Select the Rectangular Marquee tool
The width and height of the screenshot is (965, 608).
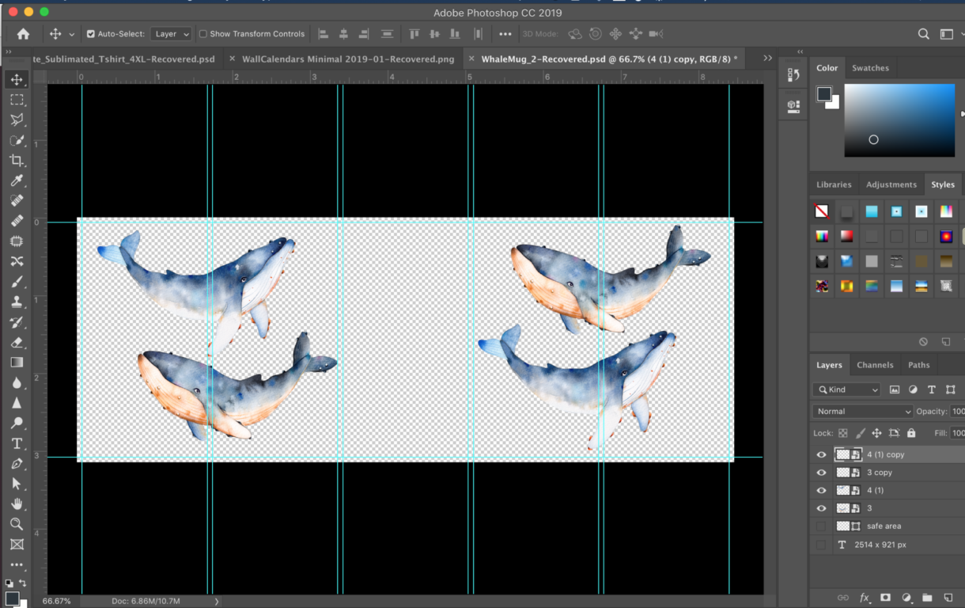[17, 100]
